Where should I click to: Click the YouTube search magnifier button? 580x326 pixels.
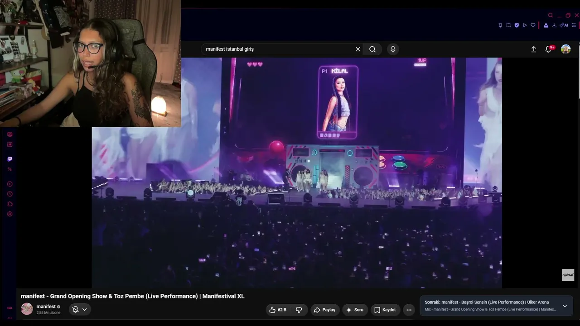(x=372, y=49)
